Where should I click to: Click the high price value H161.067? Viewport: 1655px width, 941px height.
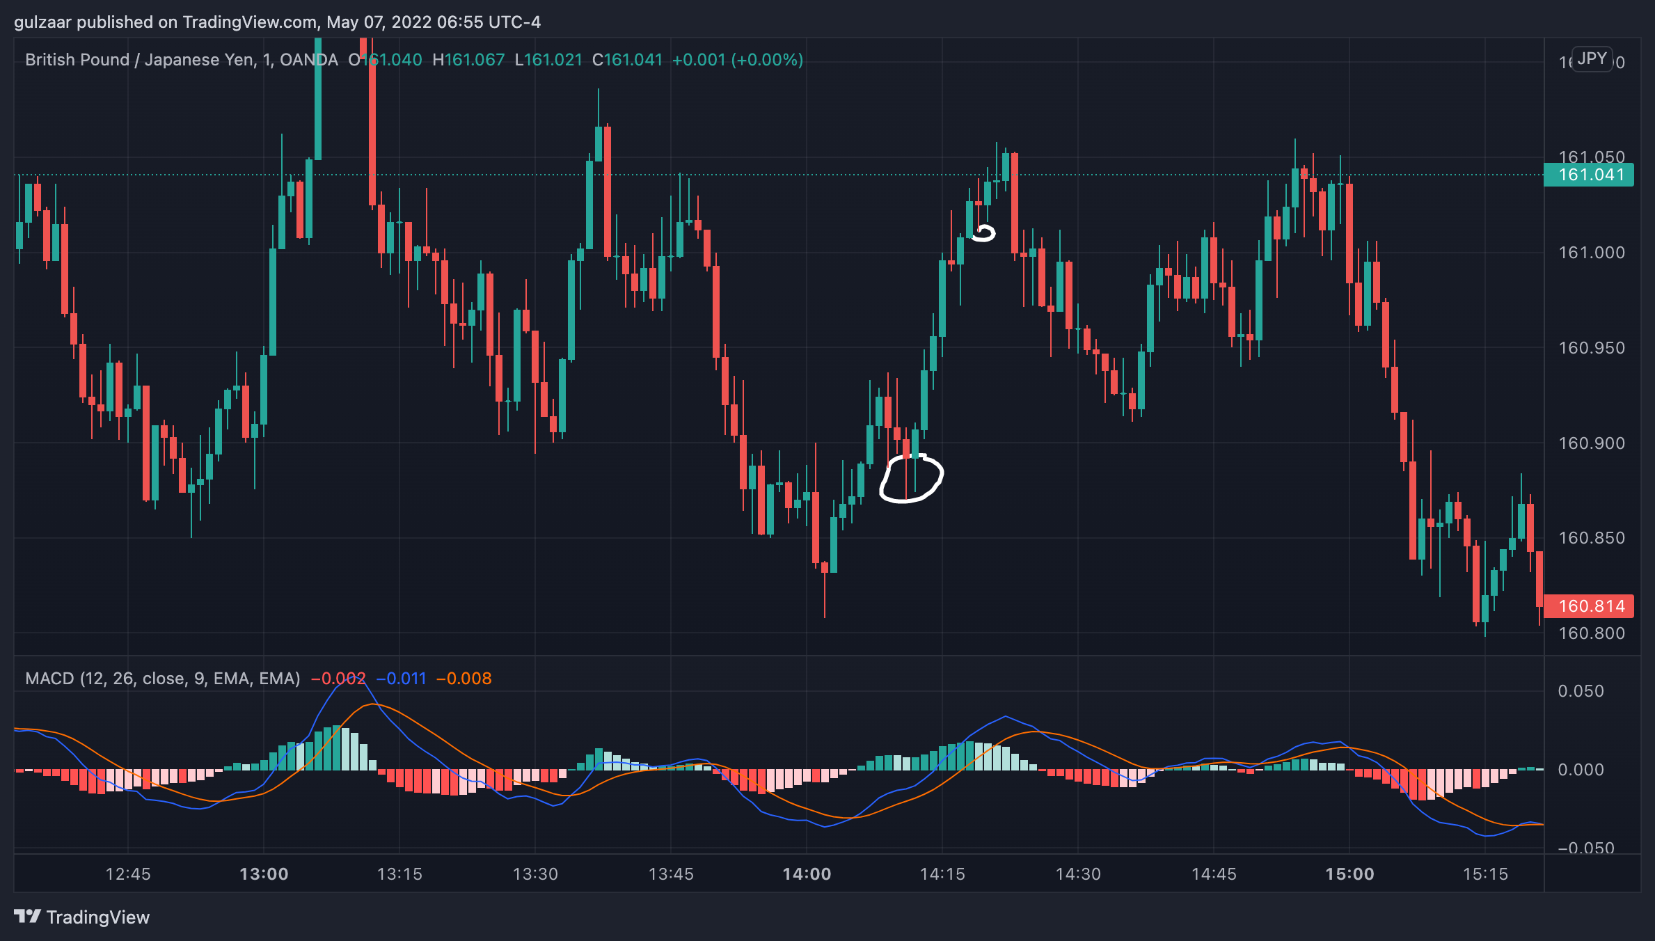[468, 60]
